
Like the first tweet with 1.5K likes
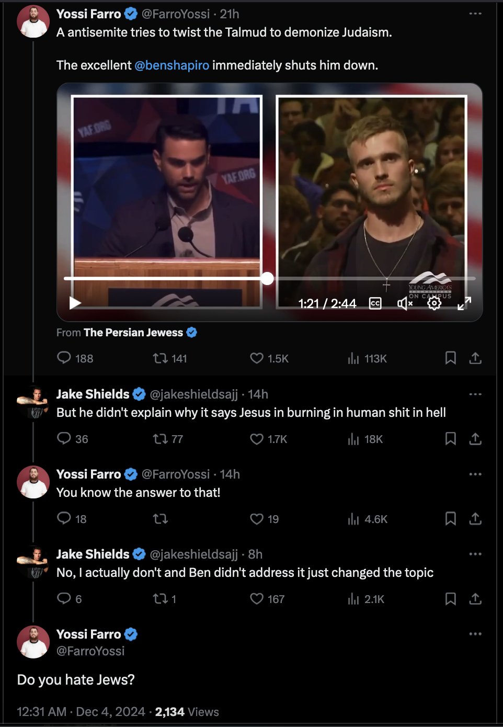257,358
